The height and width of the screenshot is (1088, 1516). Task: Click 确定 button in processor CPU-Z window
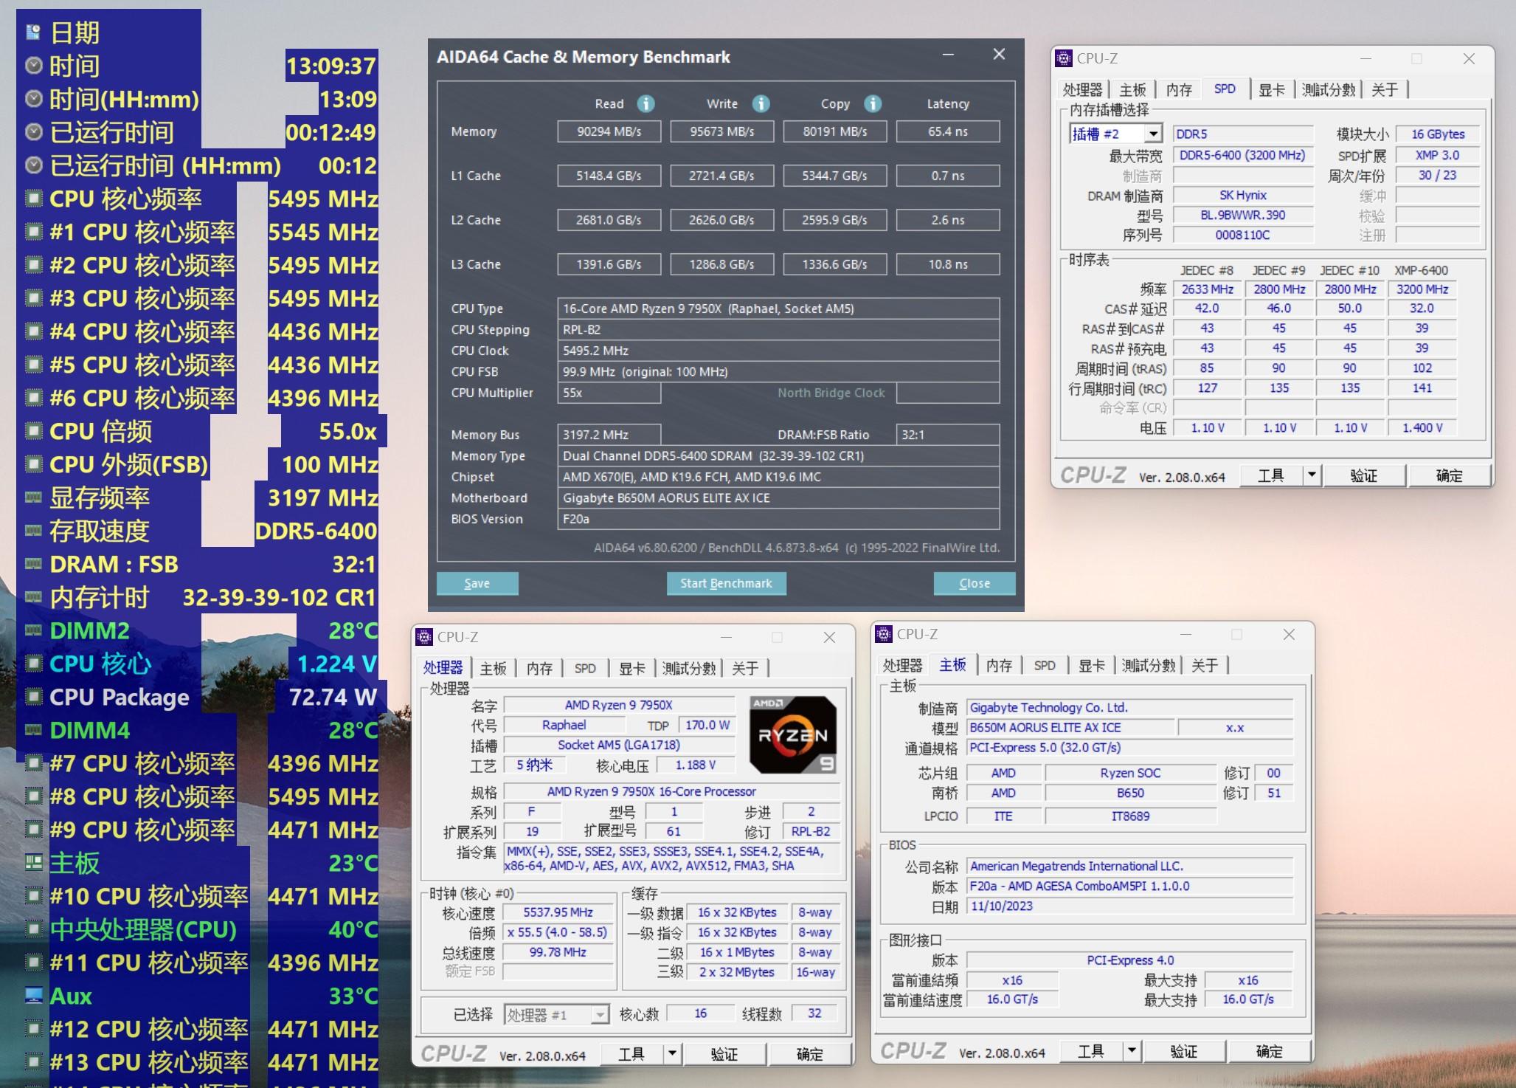[809, 1053]
